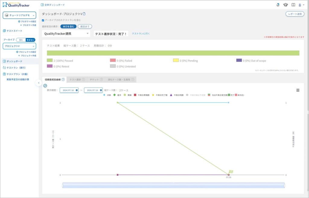Viewport: 309px width, 198px height.
Task: Click the chart range slider bar
Action: tap(174, 185)
